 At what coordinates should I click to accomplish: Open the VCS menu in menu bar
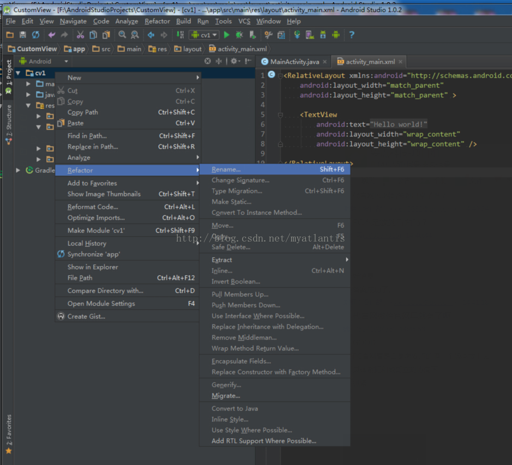point(244,21)
